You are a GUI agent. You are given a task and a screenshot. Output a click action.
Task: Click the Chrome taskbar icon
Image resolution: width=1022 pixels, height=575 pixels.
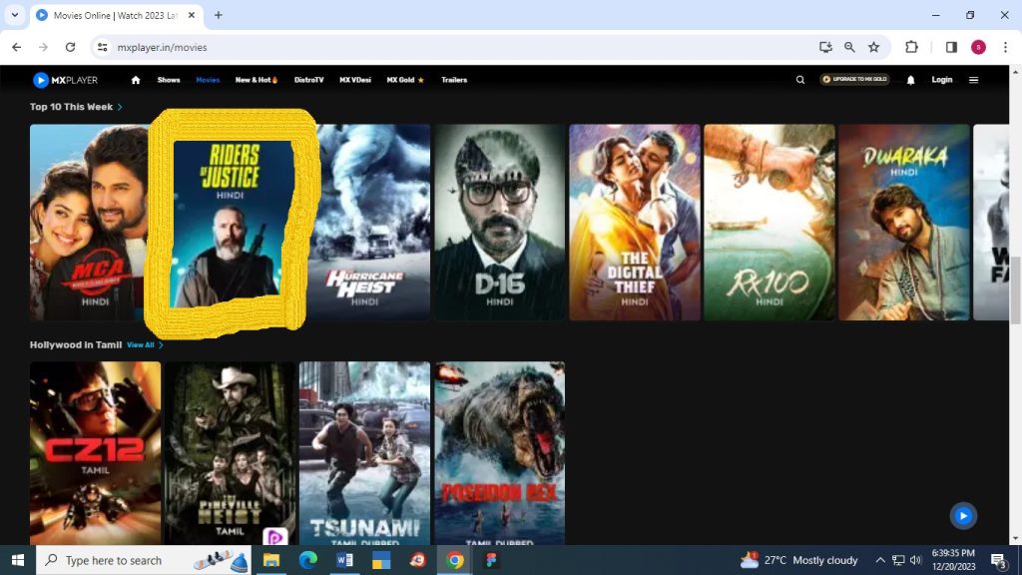coord(455,560)
